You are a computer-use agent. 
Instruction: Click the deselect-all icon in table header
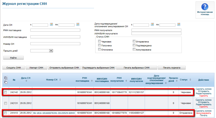click(x=5, y=82)
